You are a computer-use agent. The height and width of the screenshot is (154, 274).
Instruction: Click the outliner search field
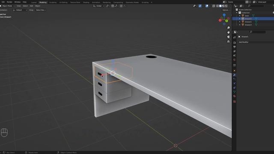click(256, 6)
